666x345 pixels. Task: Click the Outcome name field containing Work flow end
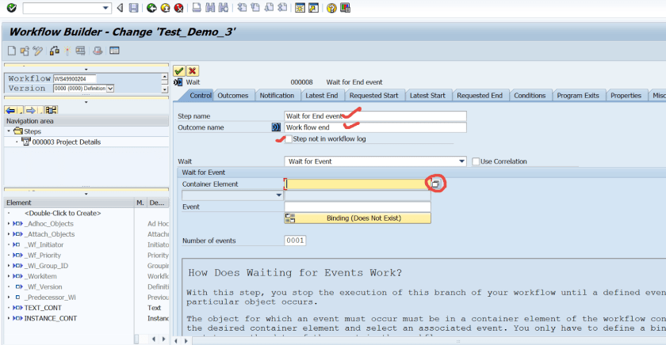point(376,127)
